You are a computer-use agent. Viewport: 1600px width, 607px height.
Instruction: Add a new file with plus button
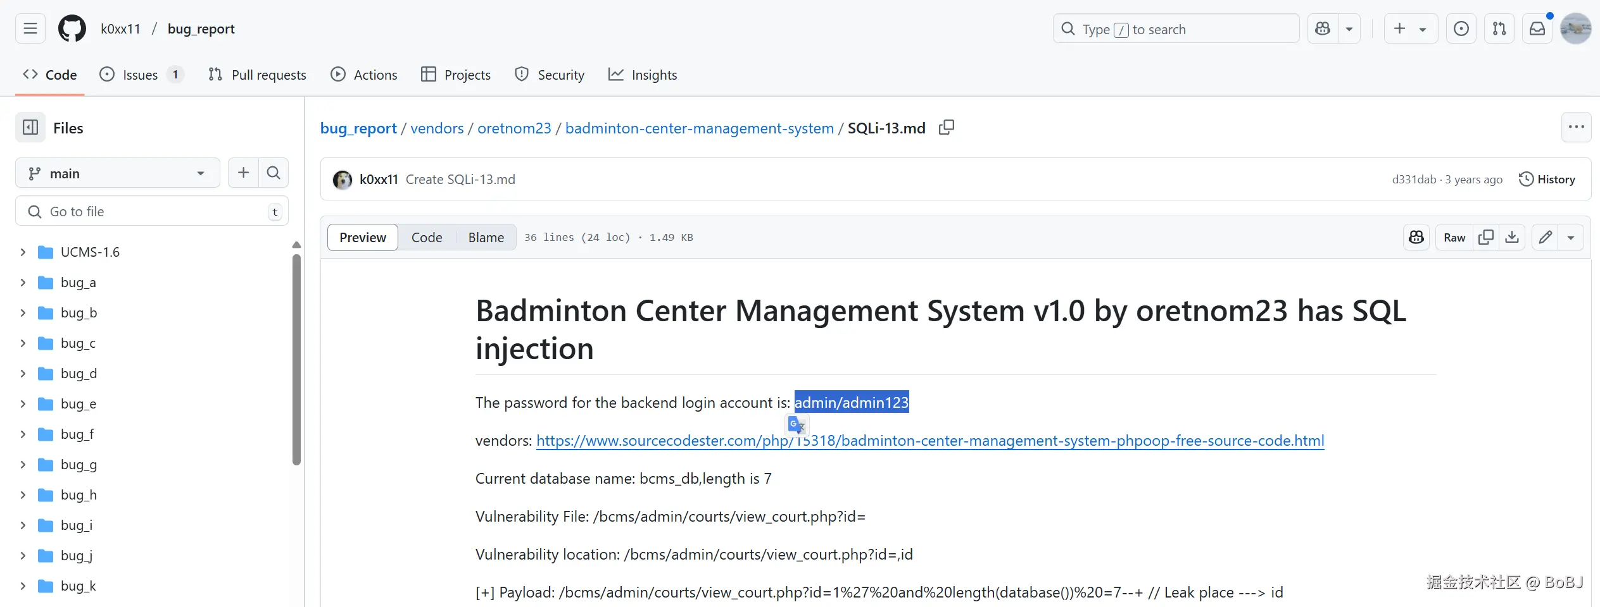pyautogui.click(x=243, y=173)
